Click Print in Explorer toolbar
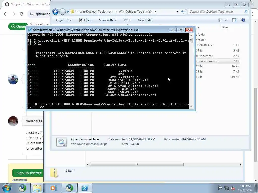 tap(127, 20)
